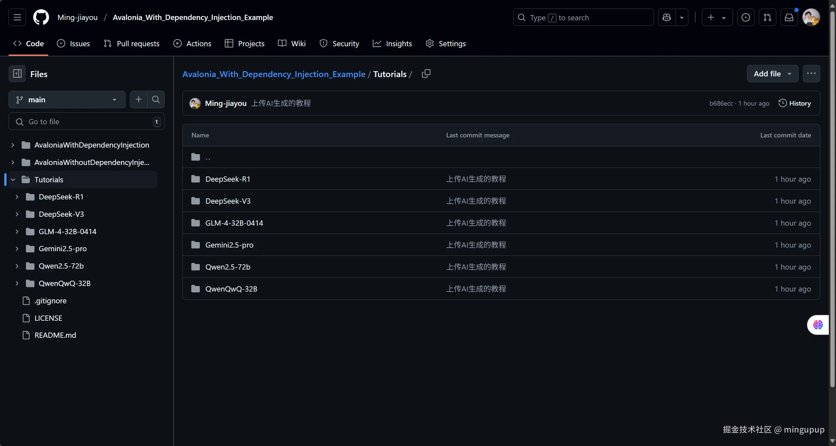Click the Type / to search box

(x=583, y=17)
